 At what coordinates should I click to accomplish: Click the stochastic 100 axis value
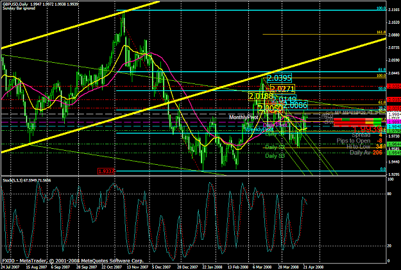tap(391, 180)
